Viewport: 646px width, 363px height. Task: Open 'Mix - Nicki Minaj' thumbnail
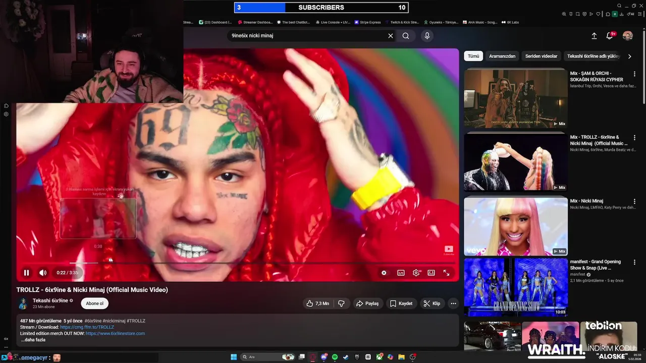click(x=516, y=226)
